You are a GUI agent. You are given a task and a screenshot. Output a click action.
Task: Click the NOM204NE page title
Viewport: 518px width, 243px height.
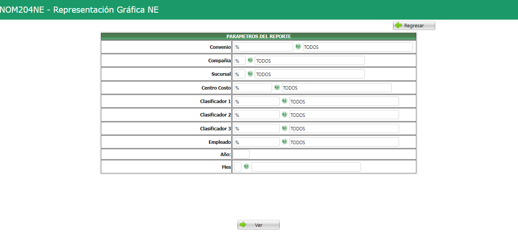(79, 10)
